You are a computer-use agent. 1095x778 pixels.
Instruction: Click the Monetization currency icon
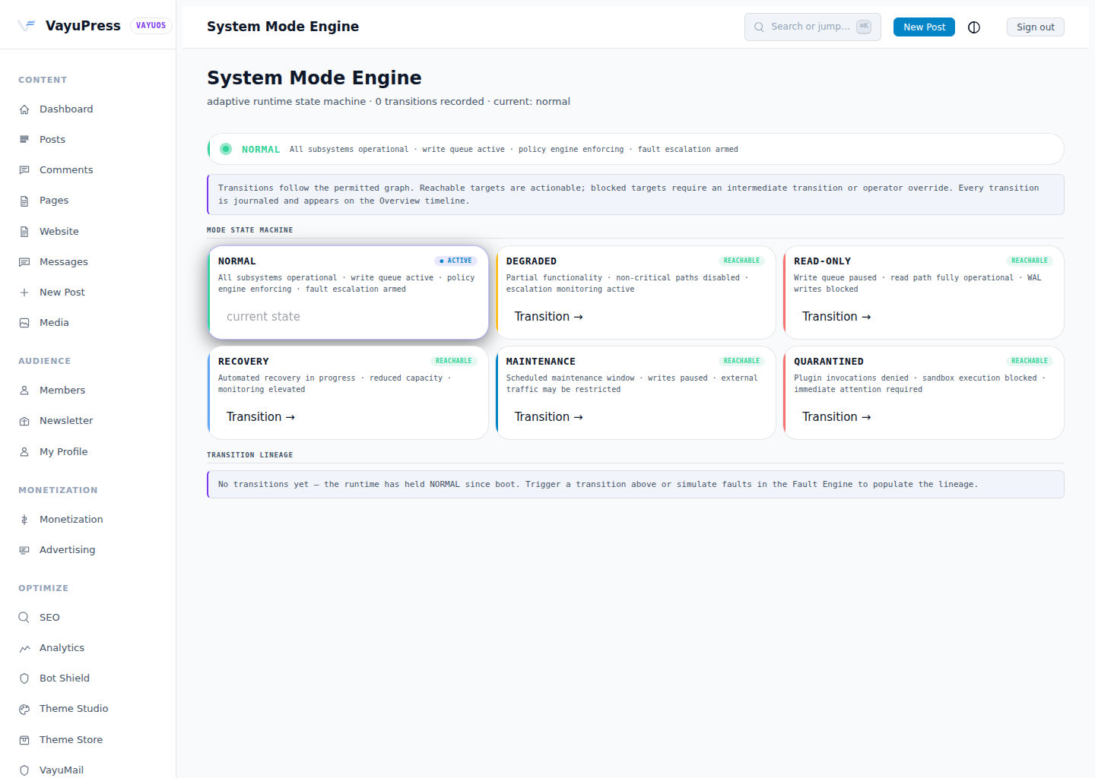coord(24,520)
